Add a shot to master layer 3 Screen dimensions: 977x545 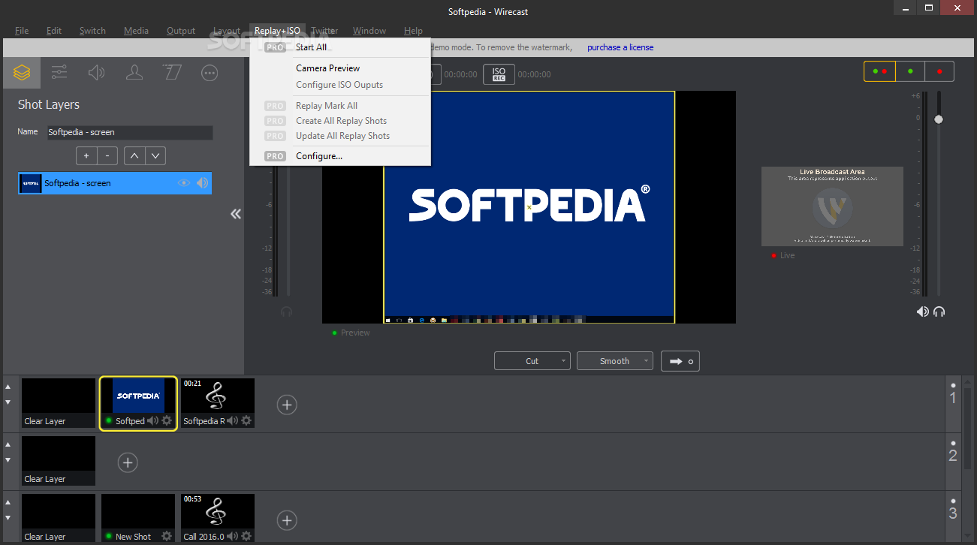[287, 519]
